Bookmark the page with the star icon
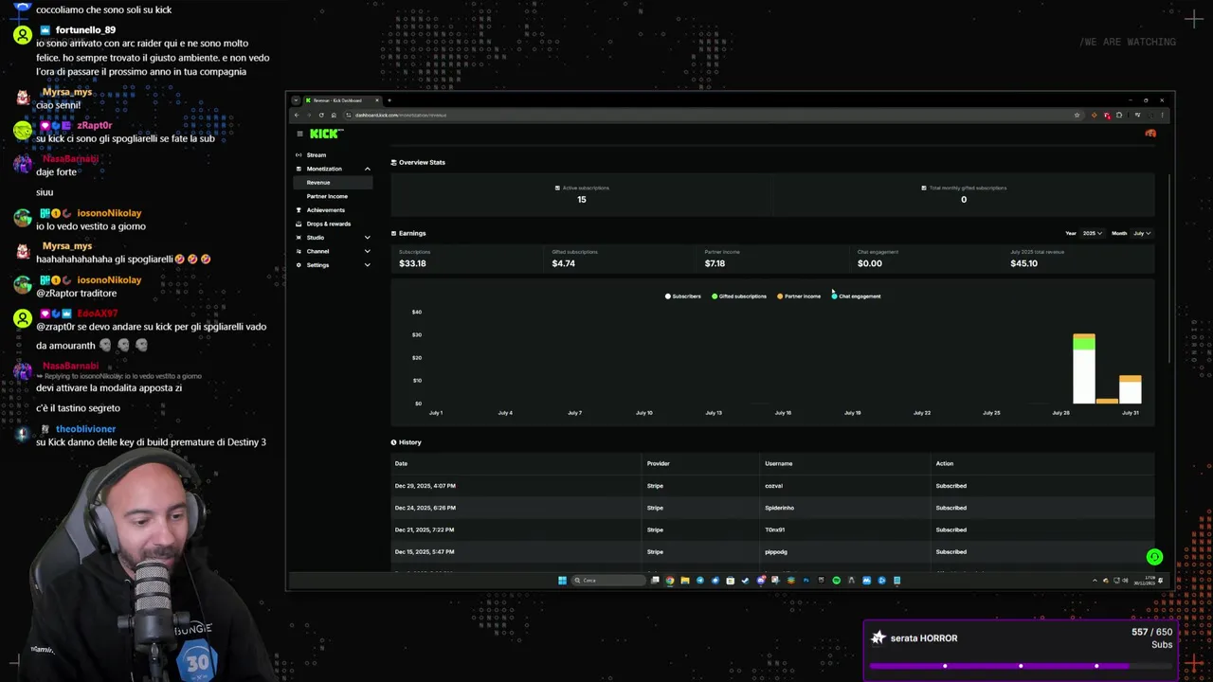The height and width of the screenshot is (682, 1213). coord(1077,115)
